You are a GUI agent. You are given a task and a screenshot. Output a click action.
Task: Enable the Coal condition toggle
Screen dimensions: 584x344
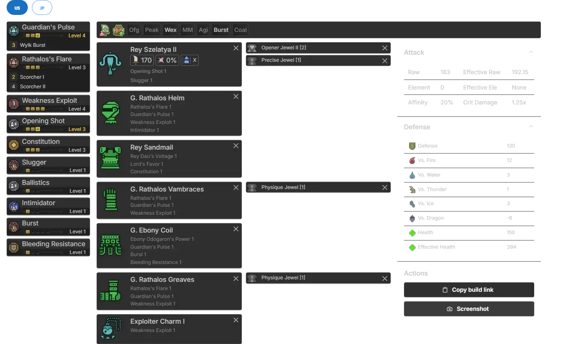(240, 30)
